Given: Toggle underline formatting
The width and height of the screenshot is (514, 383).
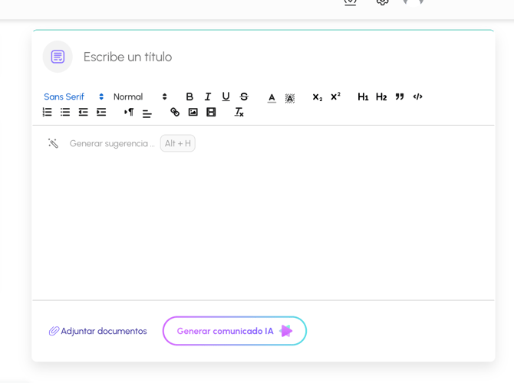Looking at the screenshot, I should 226,97.
